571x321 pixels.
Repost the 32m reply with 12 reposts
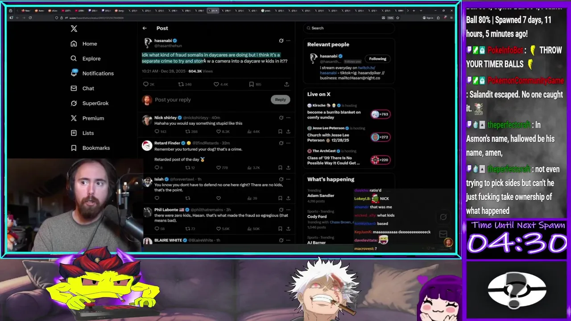(190, 168)
